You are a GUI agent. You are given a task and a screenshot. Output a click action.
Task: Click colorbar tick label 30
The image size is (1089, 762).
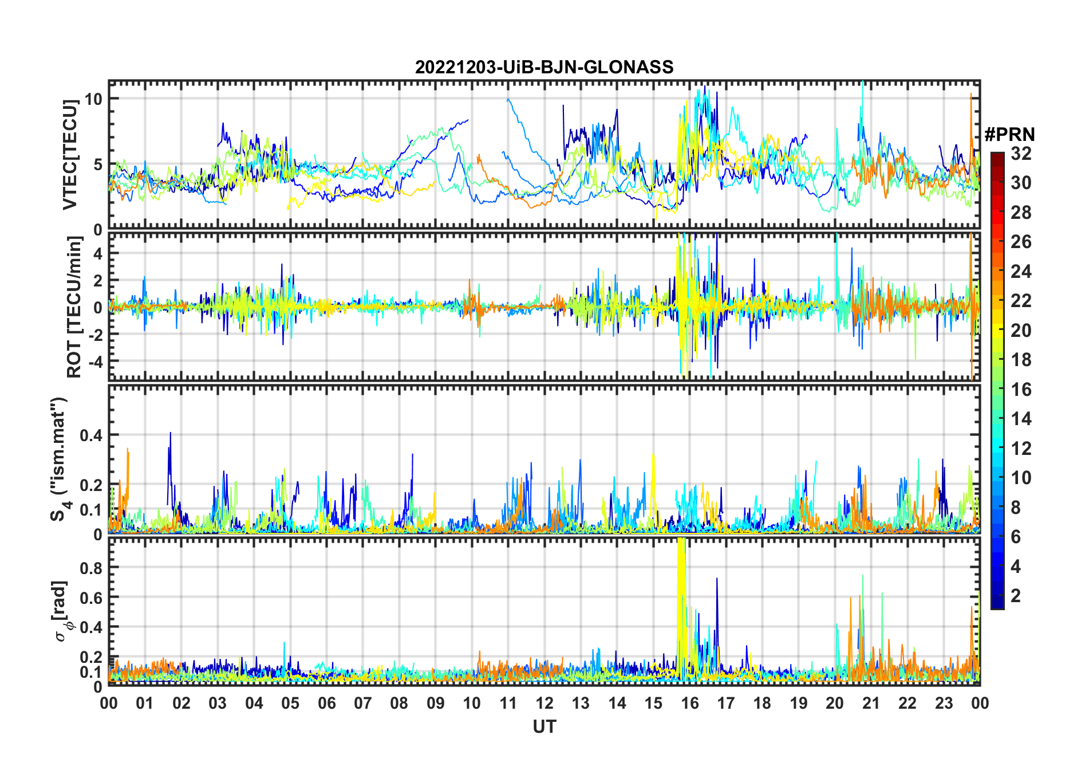coord(1021,183)
